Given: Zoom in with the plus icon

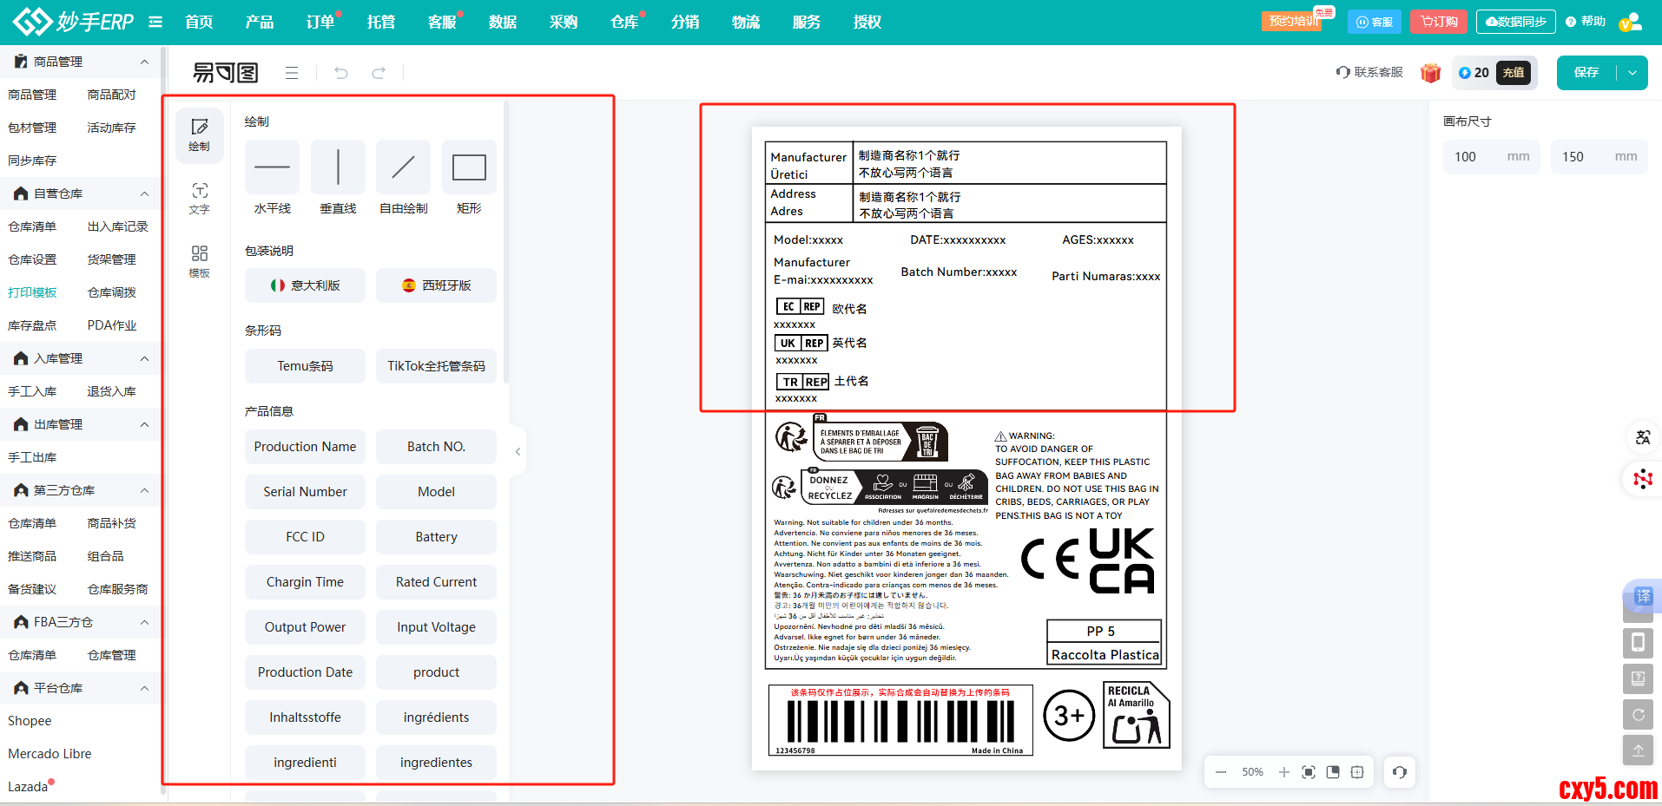Looking at the screenshot, I should (1283, 772).
